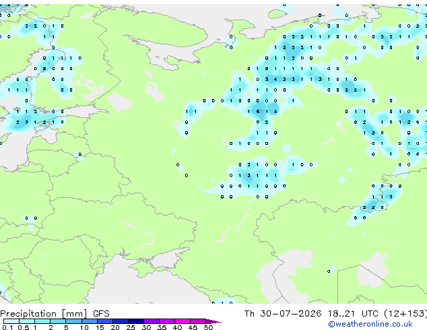
Task: Click the 45–50 mm legend swatch
Action: 198,321
